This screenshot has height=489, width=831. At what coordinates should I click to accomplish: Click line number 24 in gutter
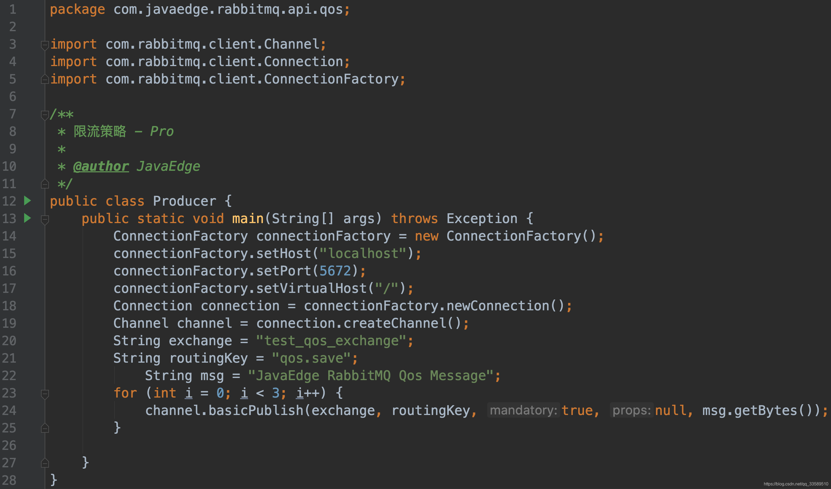[9, 410]
